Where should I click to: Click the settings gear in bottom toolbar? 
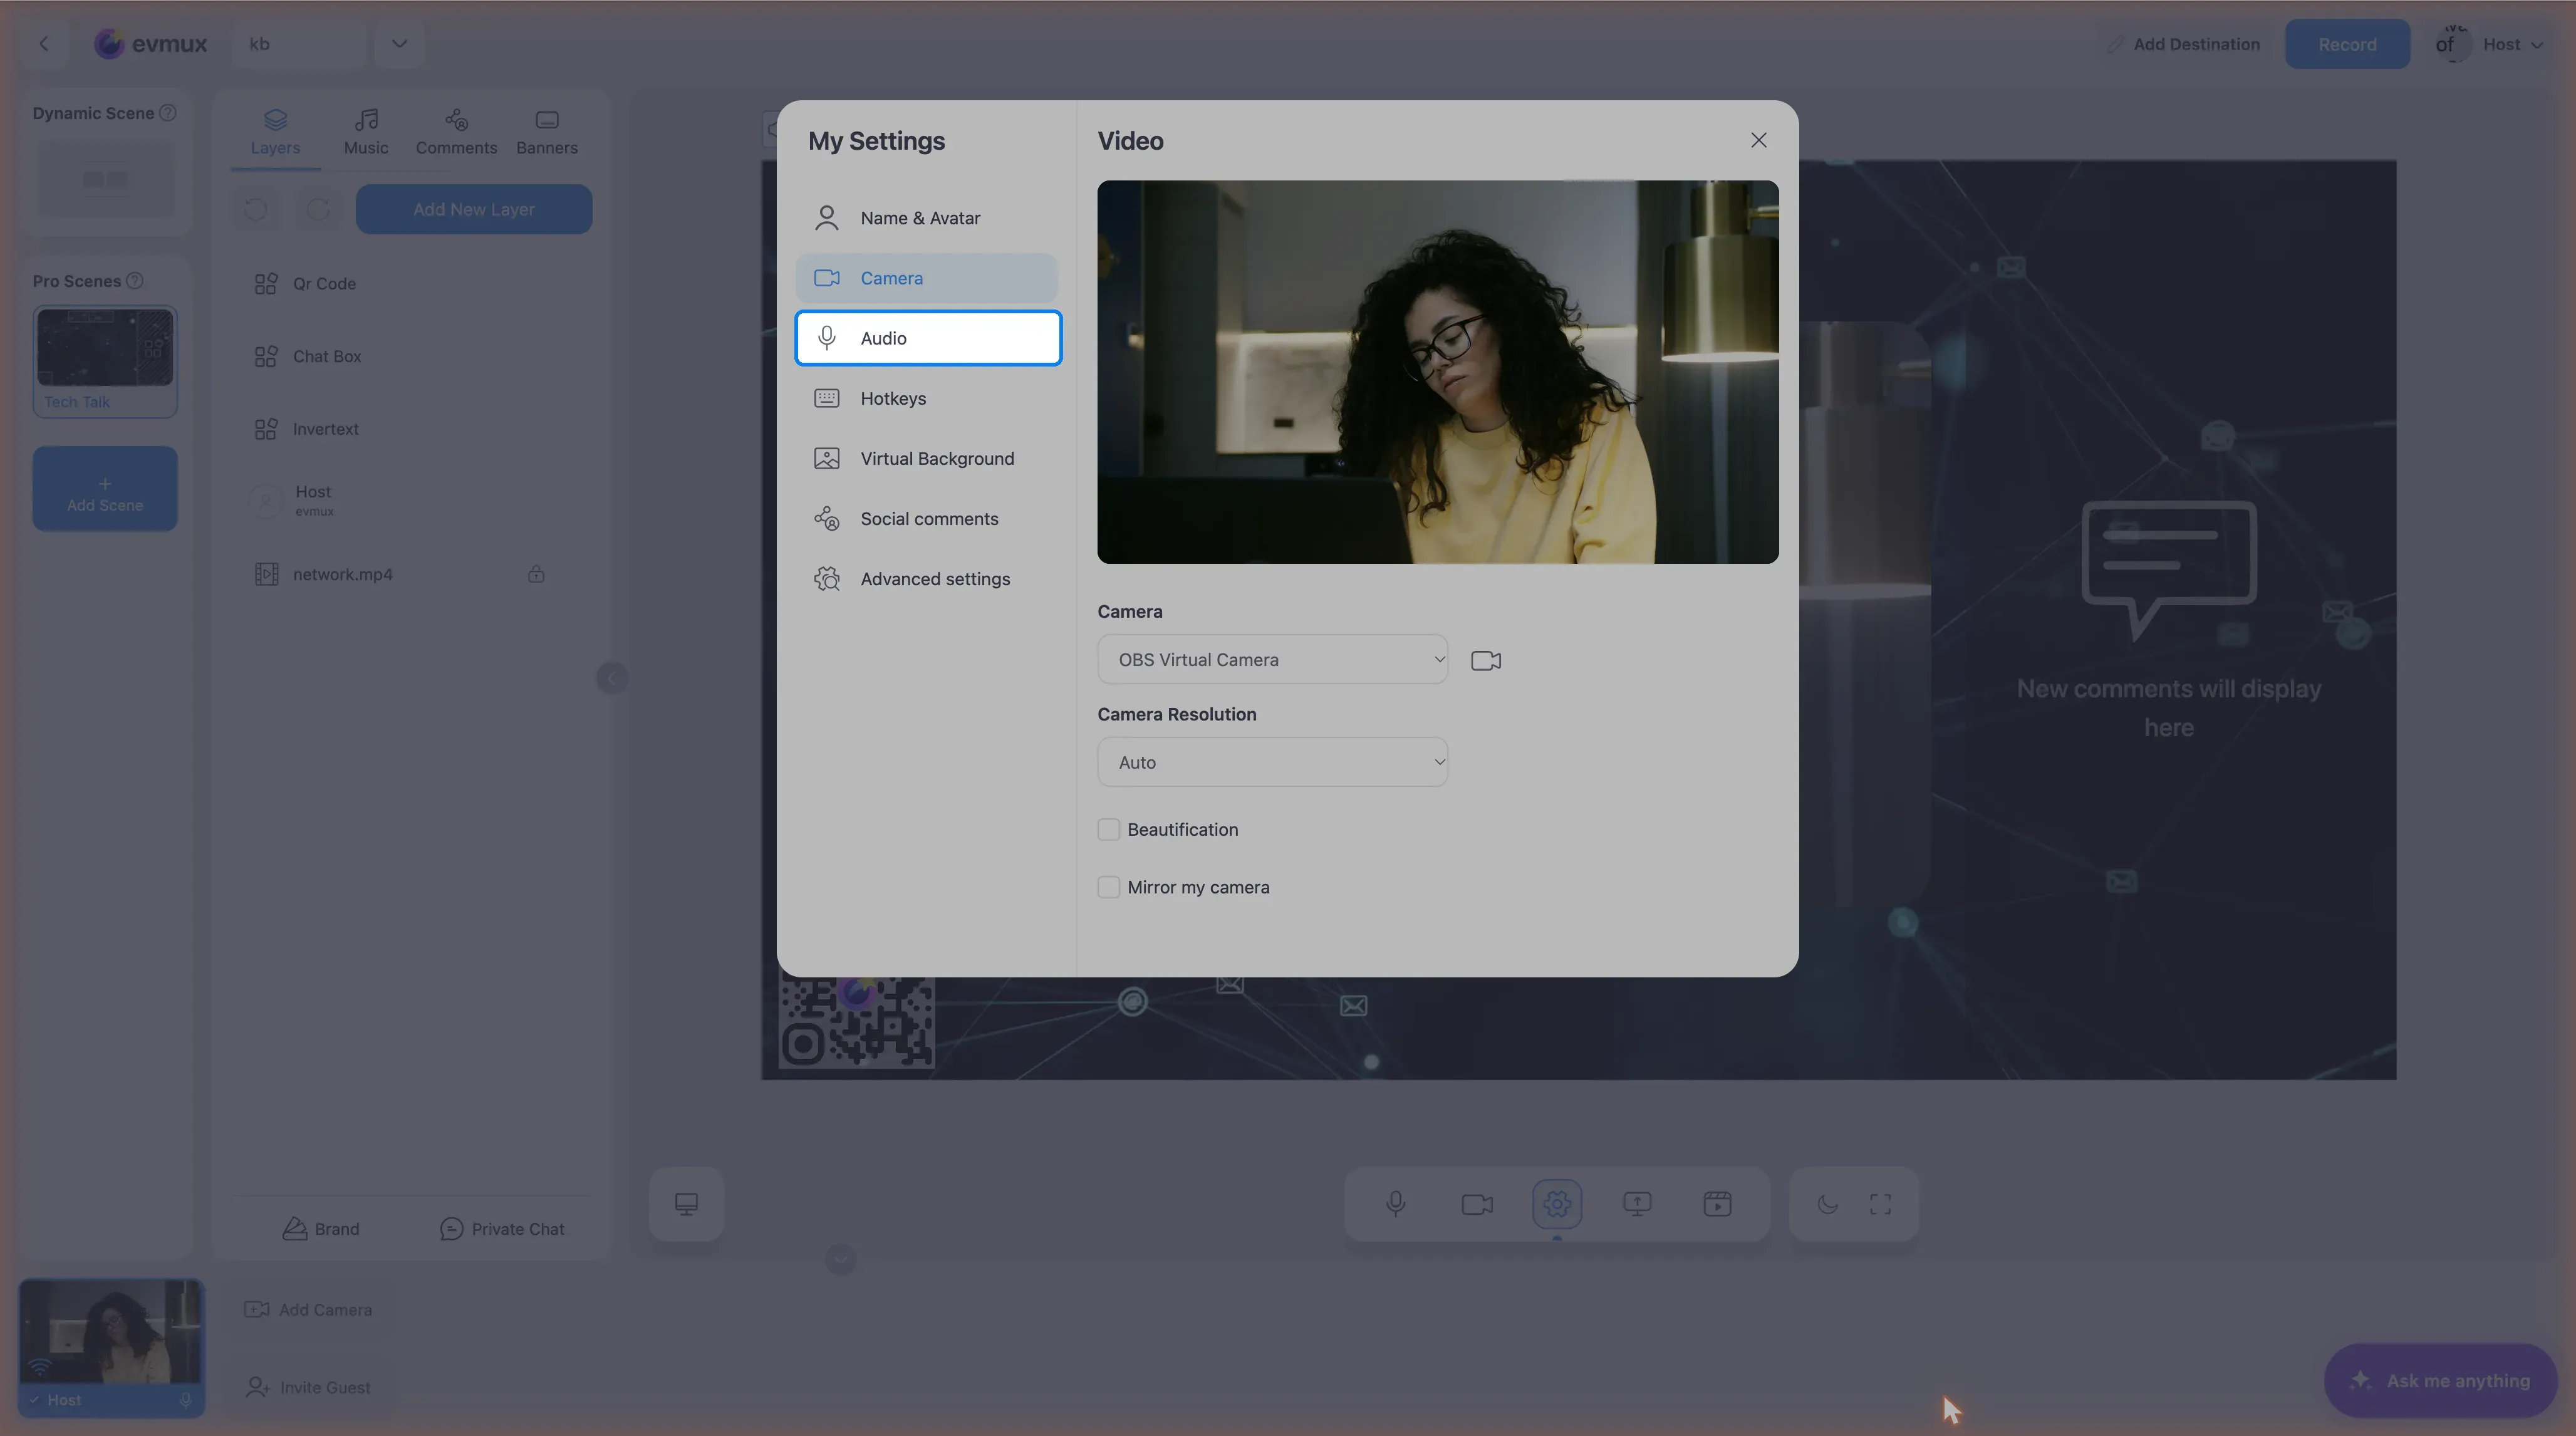tap(1557, 1204)
